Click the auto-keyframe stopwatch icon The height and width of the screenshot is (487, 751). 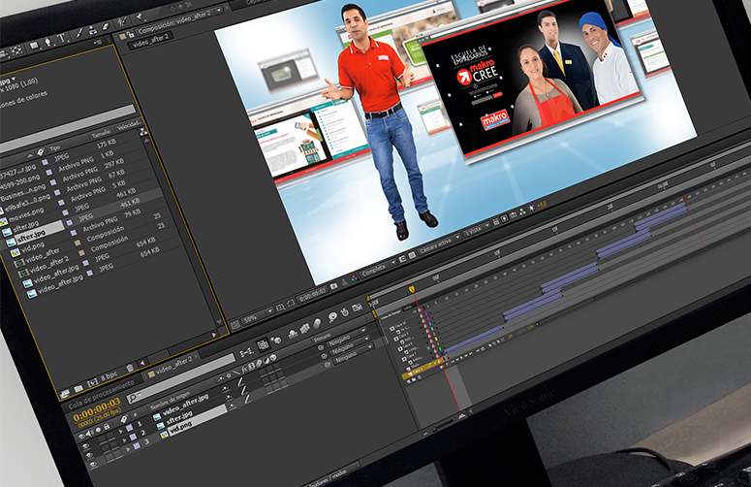(x=344, y=312)
